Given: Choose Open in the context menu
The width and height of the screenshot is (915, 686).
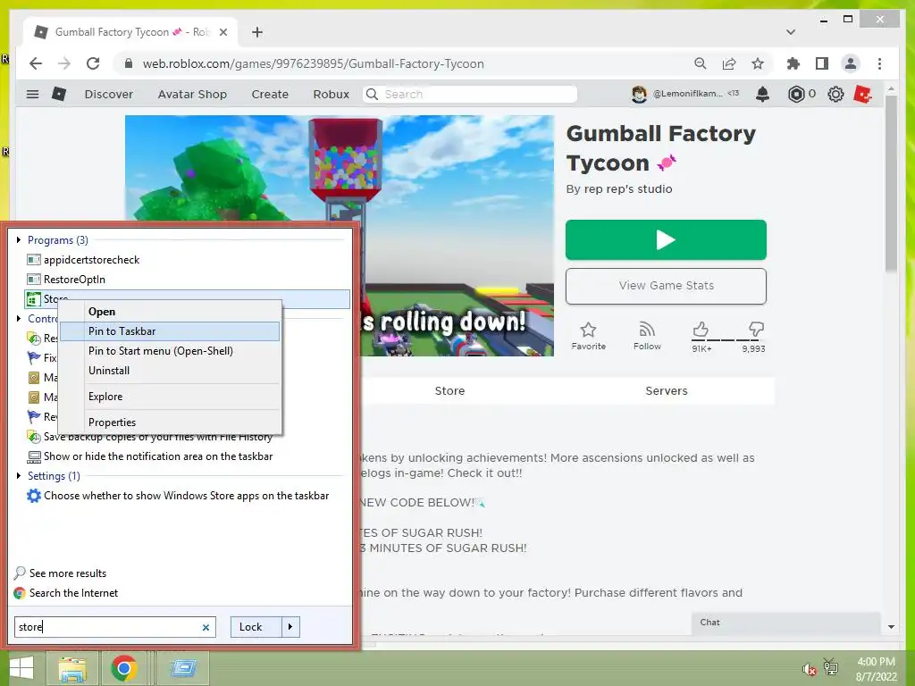Looking at the screenshot, I should (169, 312).
